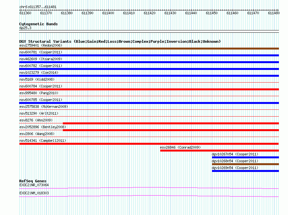Click the esv2759401 (Redon2006) brown variant bar
The image size is (288, 215).
[x=149, y=49]
